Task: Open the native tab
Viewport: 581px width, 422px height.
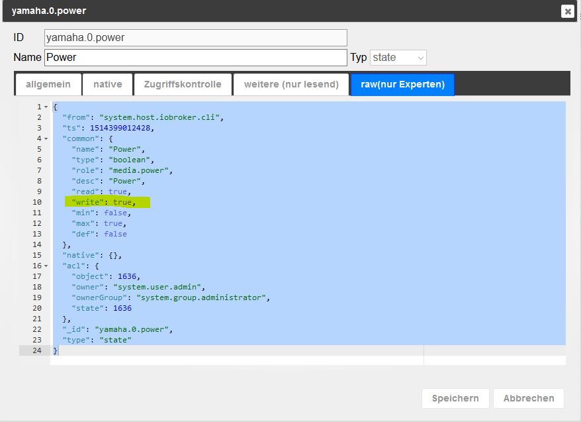Action: click(107, 84)
